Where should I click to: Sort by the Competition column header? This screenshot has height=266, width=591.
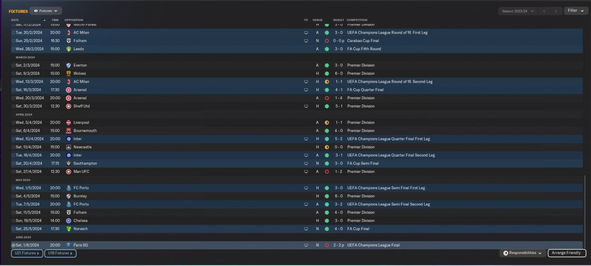pos(357,20)
